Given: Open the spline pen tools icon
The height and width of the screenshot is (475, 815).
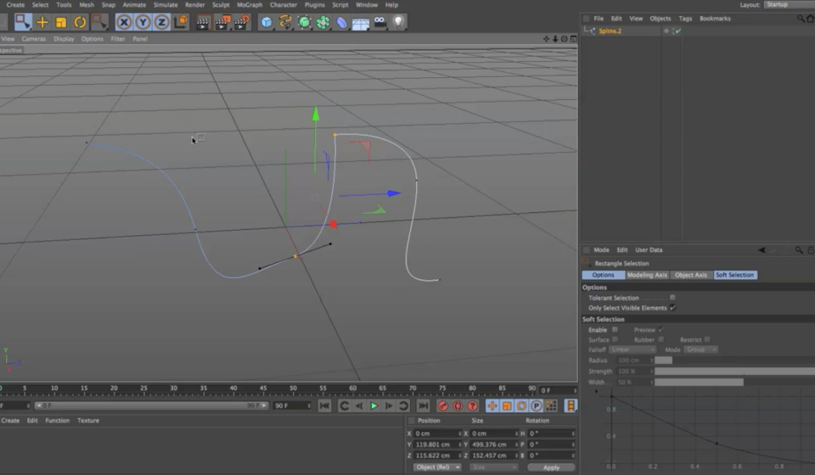Looking at the screenshot, I should pos(285,22).
